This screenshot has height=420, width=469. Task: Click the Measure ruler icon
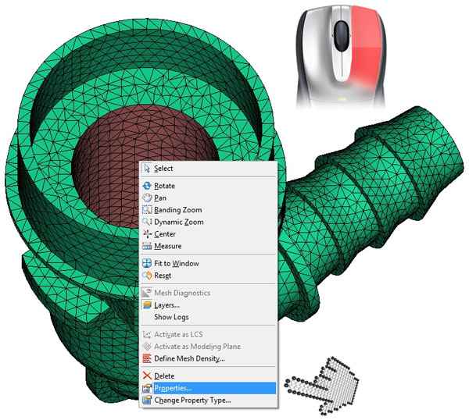[147, 247]
